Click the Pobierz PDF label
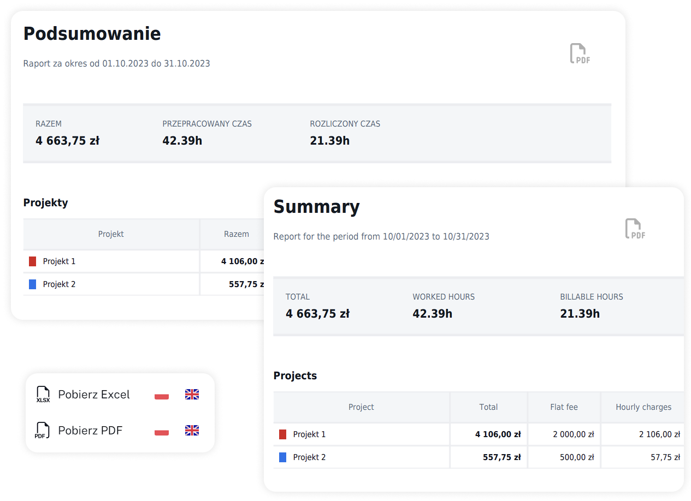 90,431
